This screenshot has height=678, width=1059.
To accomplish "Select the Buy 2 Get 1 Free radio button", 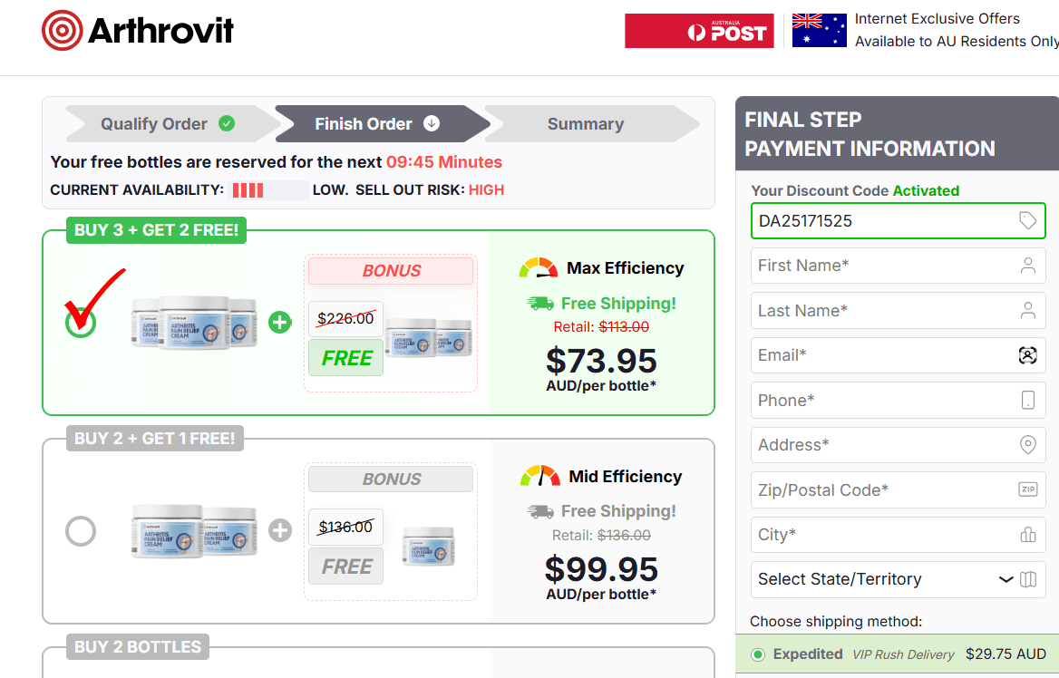I will 81,531.
